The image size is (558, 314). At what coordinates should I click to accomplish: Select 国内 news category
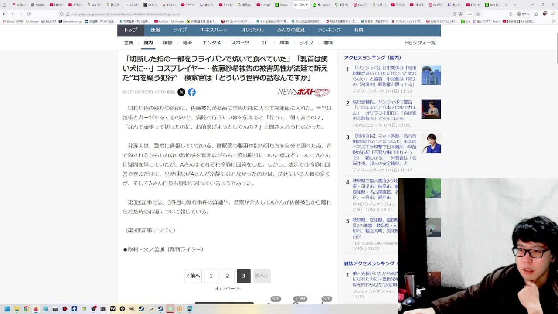click(148, 43)
